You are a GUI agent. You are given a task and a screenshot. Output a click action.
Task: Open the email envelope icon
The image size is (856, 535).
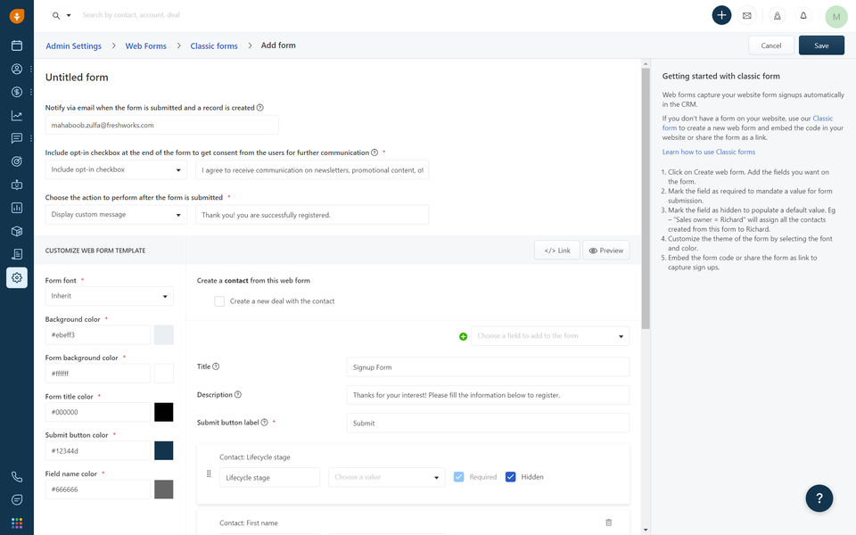[x=746, y=16]
